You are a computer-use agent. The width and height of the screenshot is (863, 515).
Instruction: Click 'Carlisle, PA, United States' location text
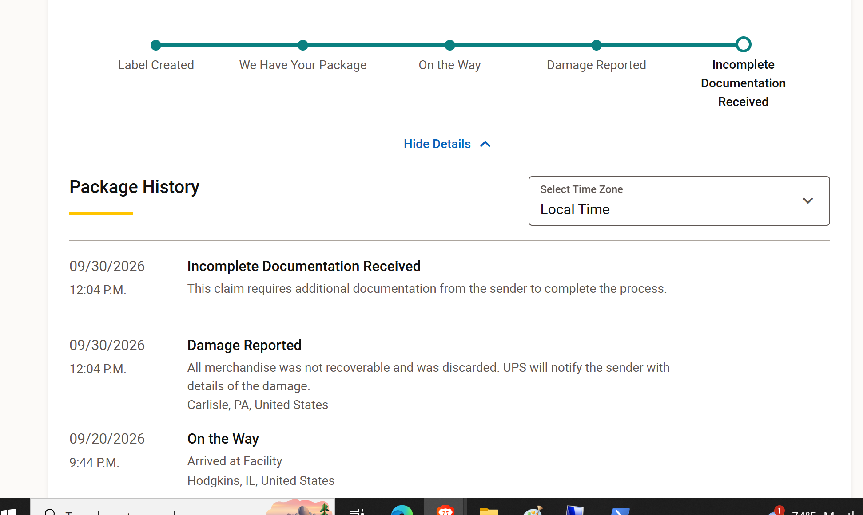(x=258, y=405)
